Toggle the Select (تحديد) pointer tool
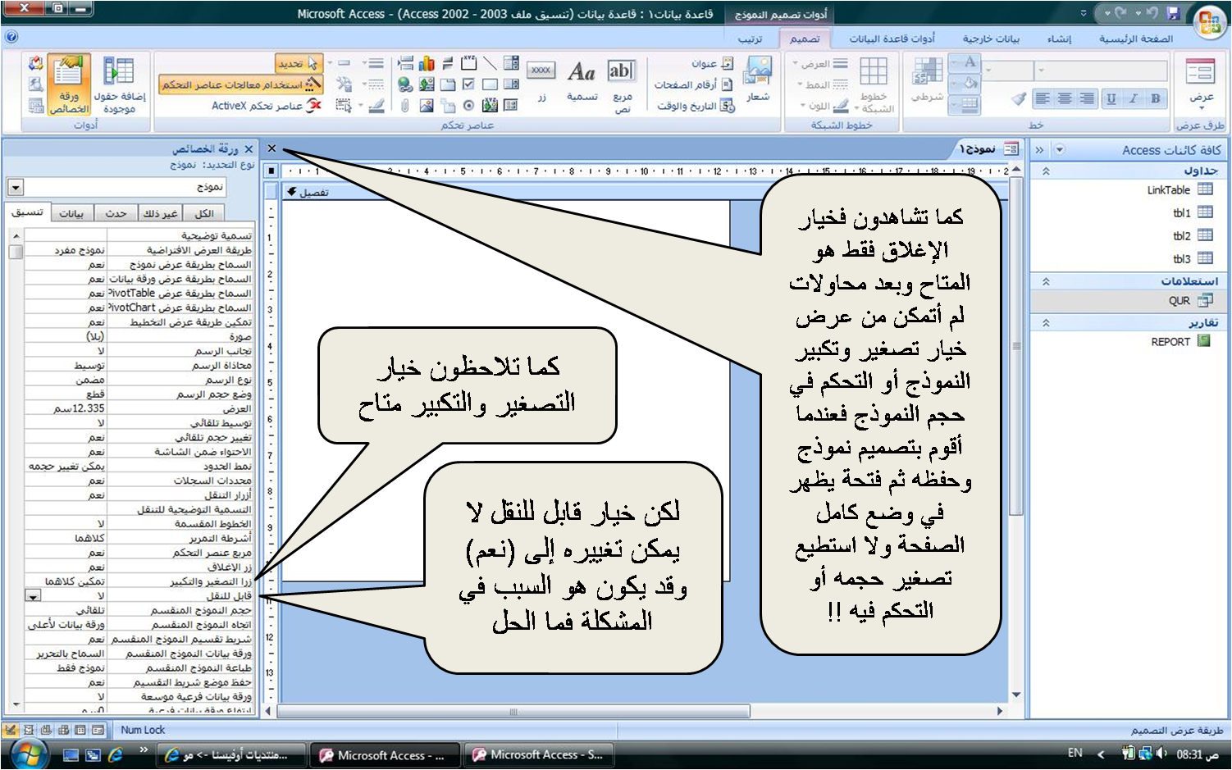1232x770 pixels. coord(299,63)
